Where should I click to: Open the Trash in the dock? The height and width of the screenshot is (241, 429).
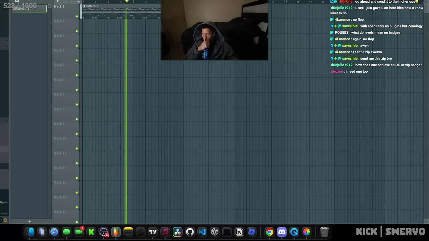click(x=324, y=232)
